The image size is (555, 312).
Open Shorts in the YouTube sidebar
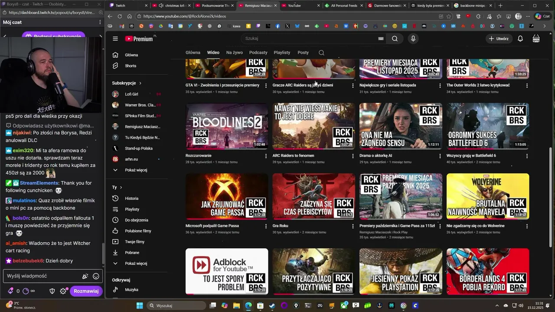coord(131,66)
